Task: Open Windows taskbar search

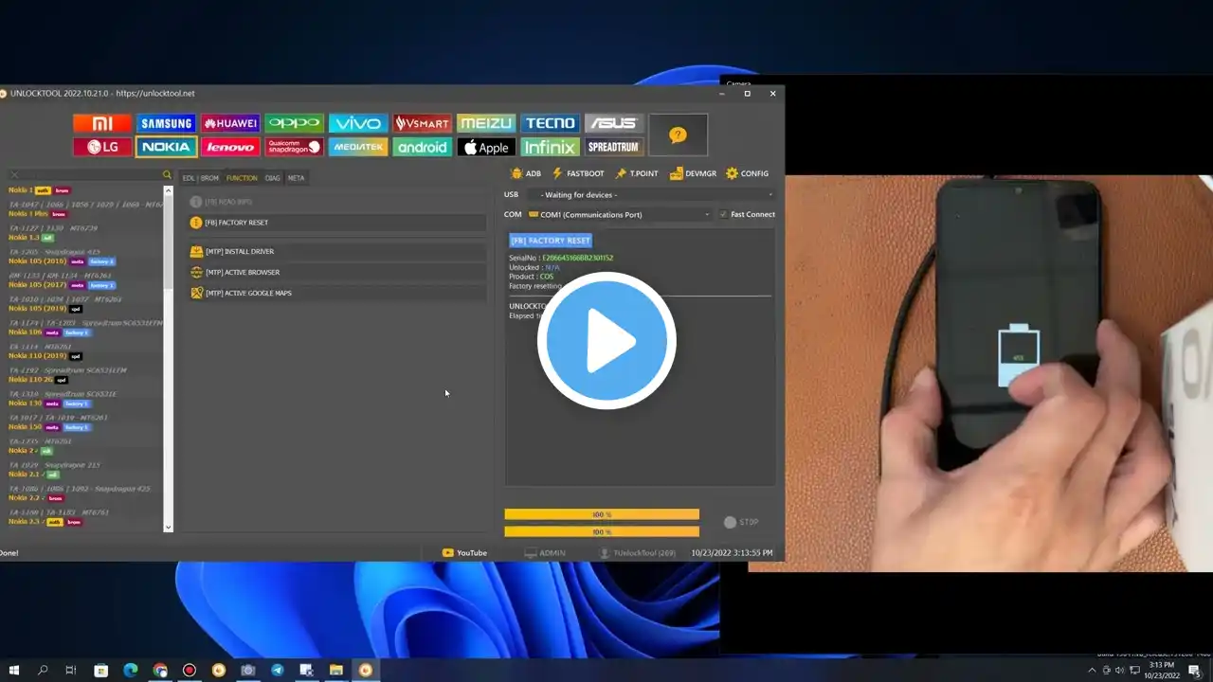Action: (43, 671)
